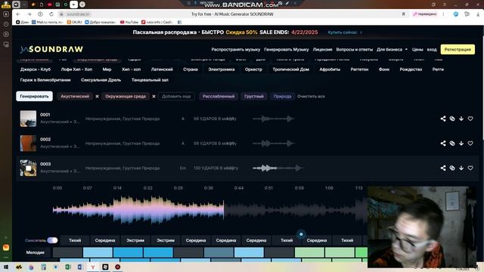484x272 pixels.
Task: Open Word from the taskbar
Action: coord(80,267)
